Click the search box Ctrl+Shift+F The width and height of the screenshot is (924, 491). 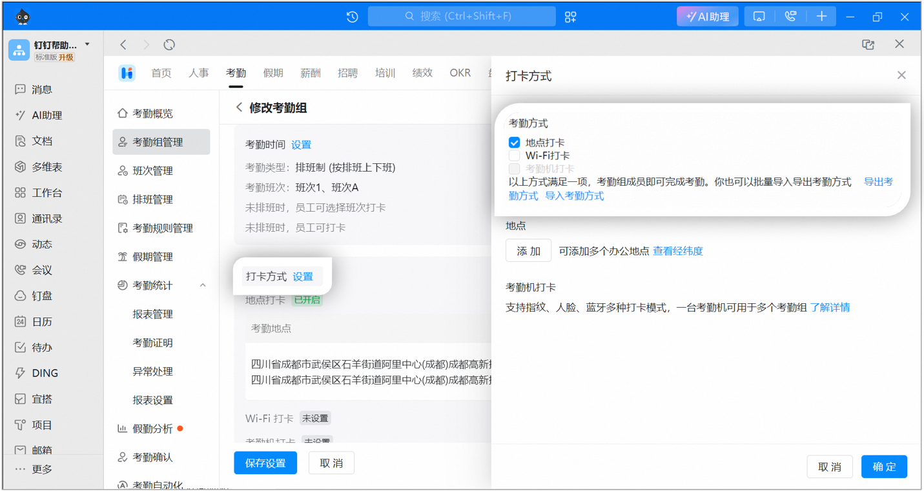462,16
